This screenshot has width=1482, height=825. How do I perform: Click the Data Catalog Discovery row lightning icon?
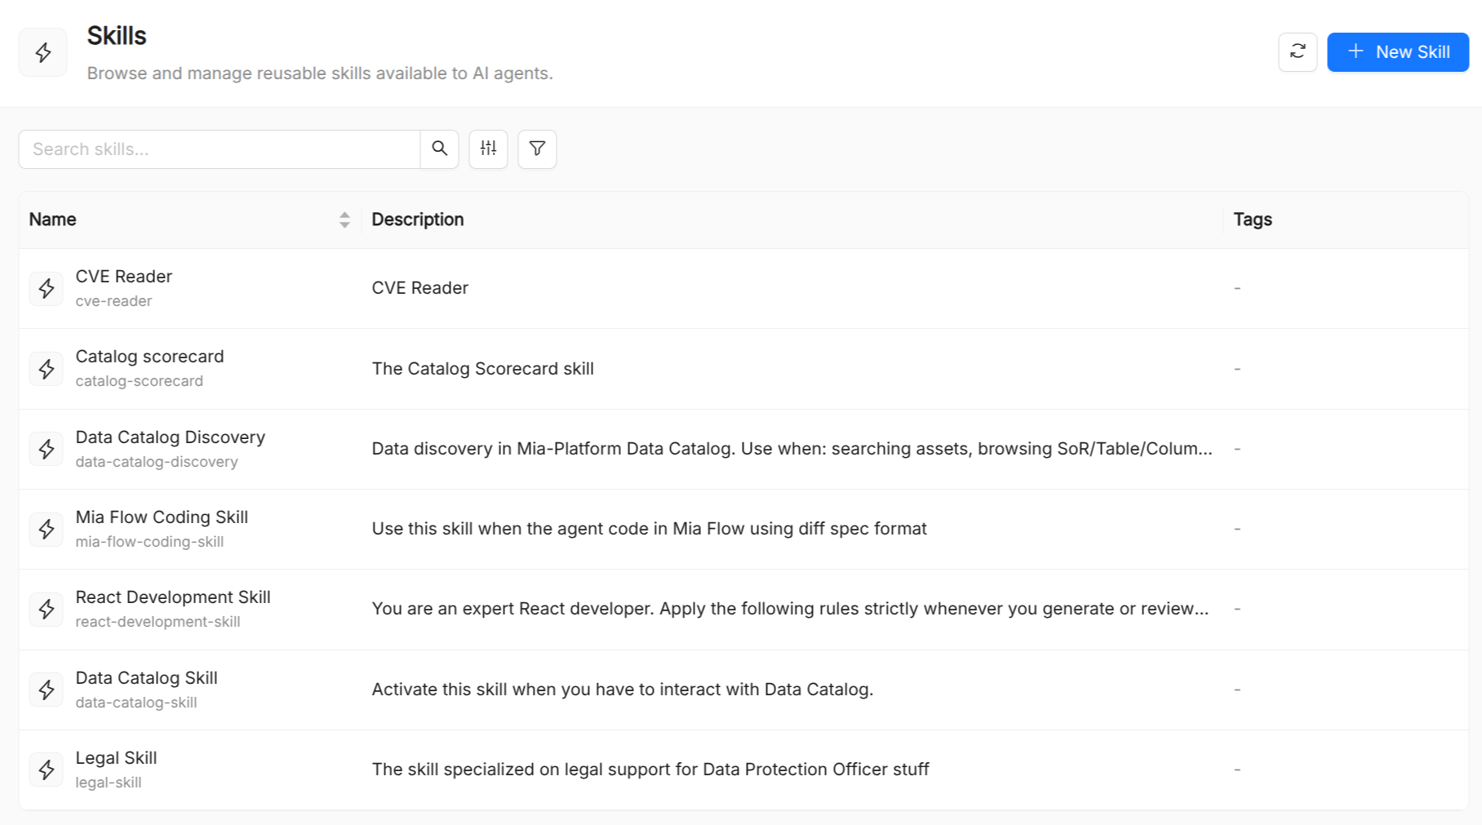pyautogui.click(x=47, y=449)
